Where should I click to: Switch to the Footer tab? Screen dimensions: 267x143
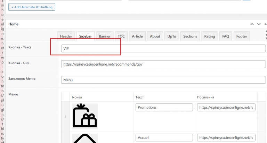242,36
